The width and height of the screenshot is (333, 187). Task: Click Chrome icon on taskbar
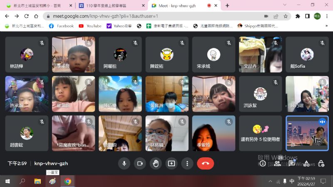[68, 181]
